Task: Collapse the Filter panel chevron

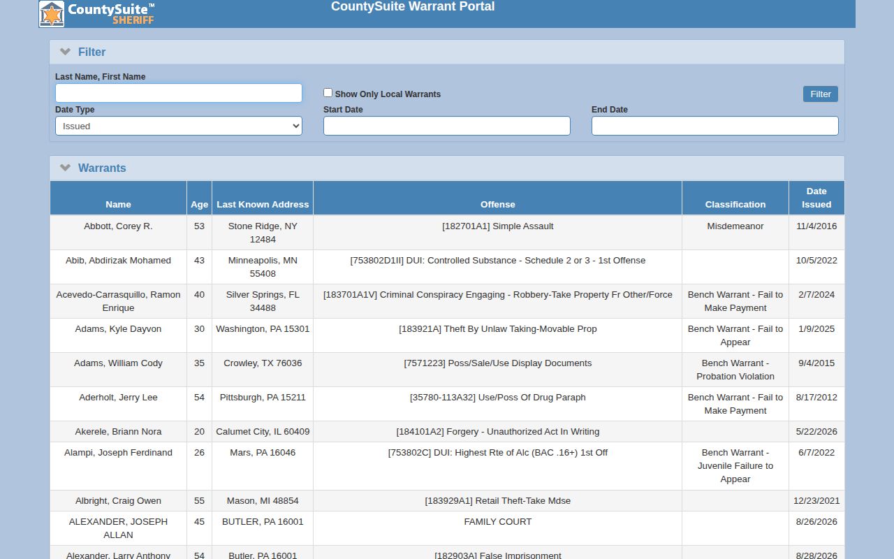Action: (x=66, y=52)
